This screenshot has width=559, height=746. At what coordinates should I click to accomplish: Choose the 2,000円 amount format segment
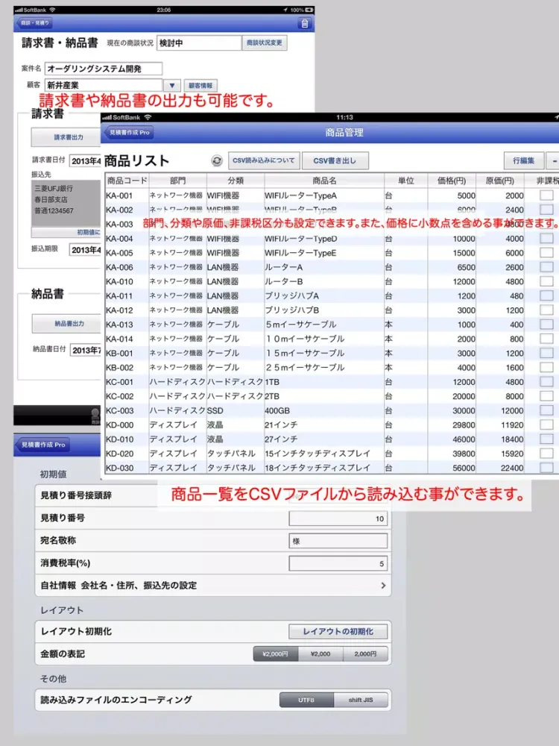pos(365,654)
